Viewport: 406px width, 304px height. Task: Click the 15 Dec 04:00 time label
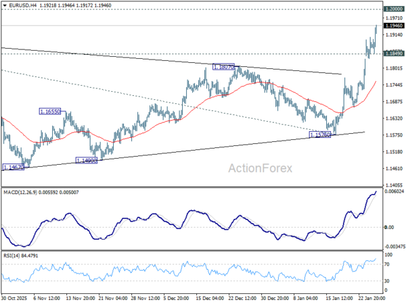(x=210, y=298)
